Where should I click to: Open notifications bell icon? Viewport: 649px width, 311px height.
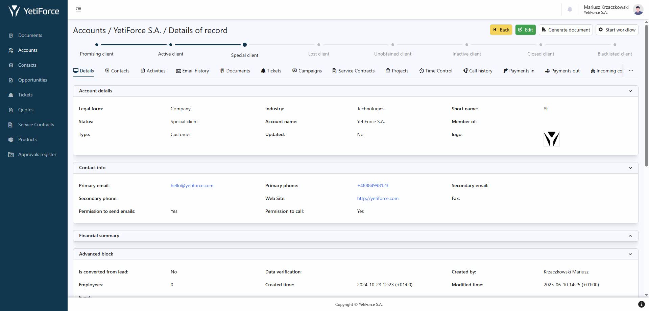[570, 9]
